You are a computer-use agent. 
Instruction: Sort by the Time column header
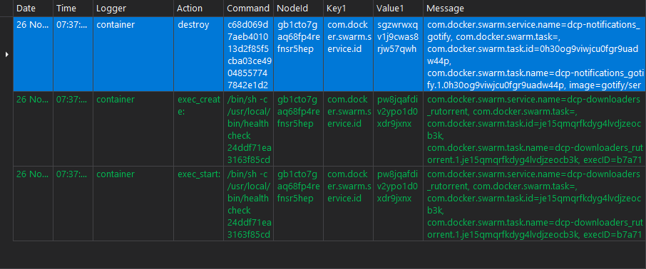73,9
